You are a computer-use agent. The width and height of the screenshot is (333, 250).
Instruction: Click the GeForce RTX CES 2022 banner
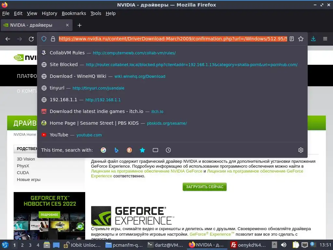click(x=49, y=216)
